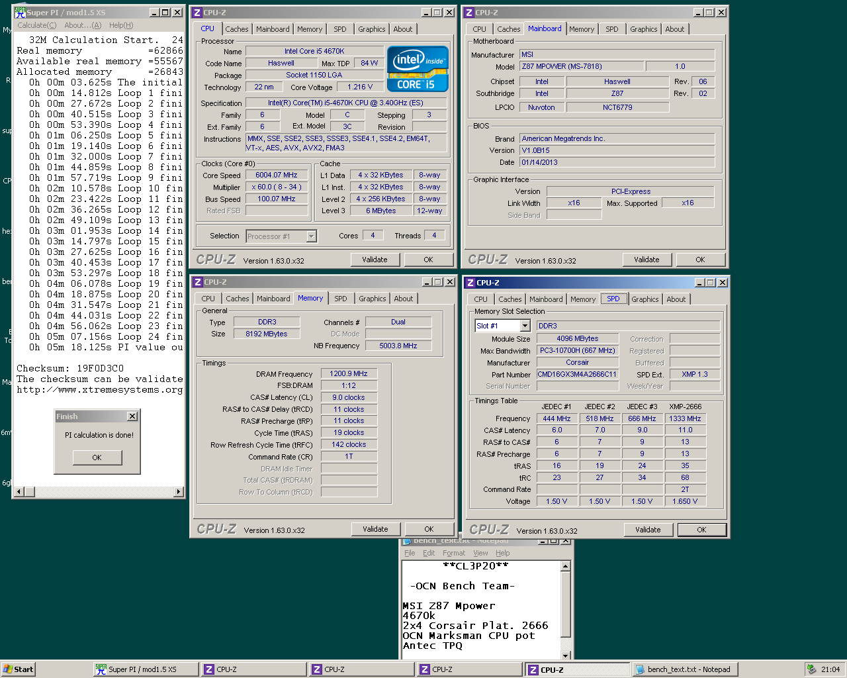Click BIOS Version V1.0B15 field
The width and height of the screenshot is (847, 678).
(617, 150)
